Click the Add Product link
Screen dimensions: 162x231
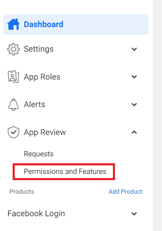click(126, 192)
